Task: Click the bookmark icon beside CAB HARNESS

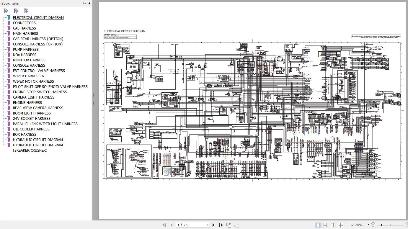Action: [x=9, y=28]
